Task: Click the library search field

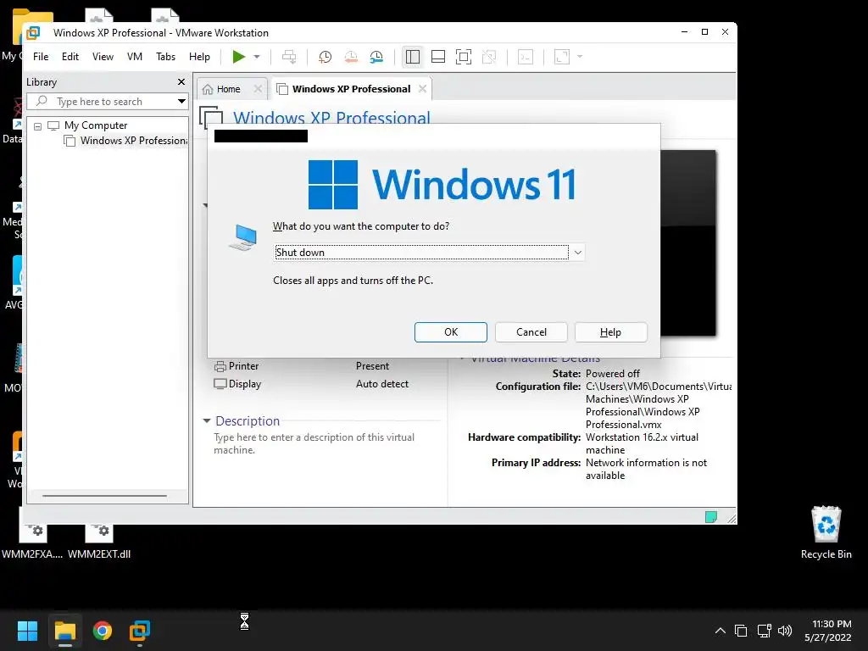Action: (x=105, y=102)
